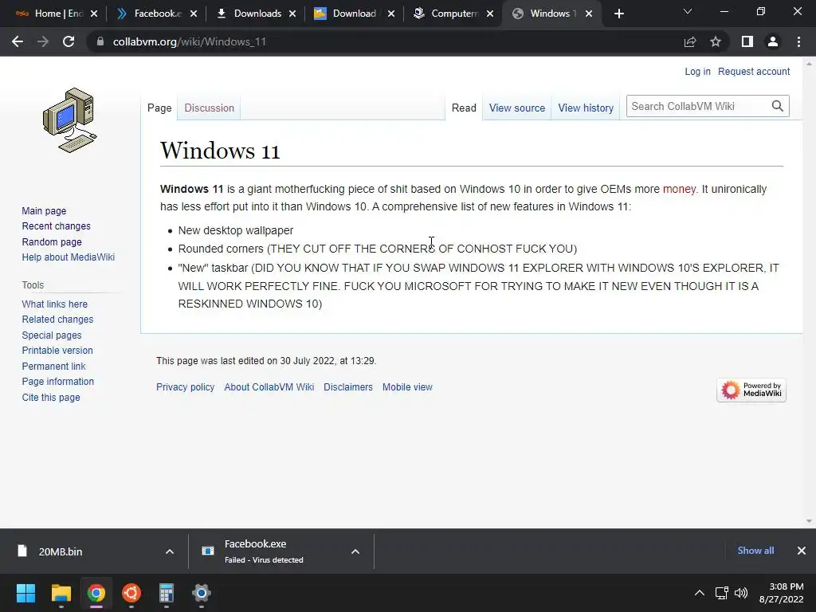Open View history tab
The width and height of the screenshot is (816, 612).
(x=586, y=108)
